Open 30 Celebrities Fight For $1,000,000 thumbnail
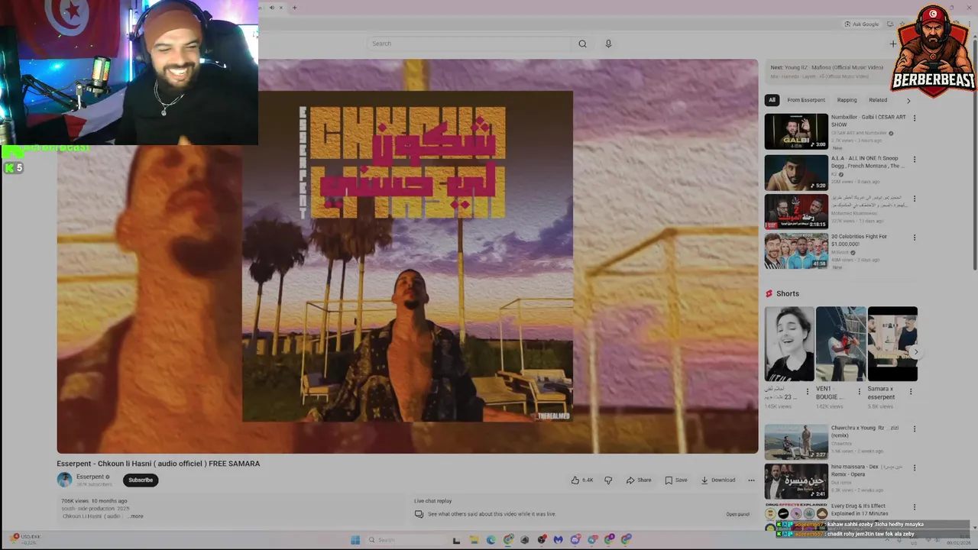The image size is (978, 550). 796,251
